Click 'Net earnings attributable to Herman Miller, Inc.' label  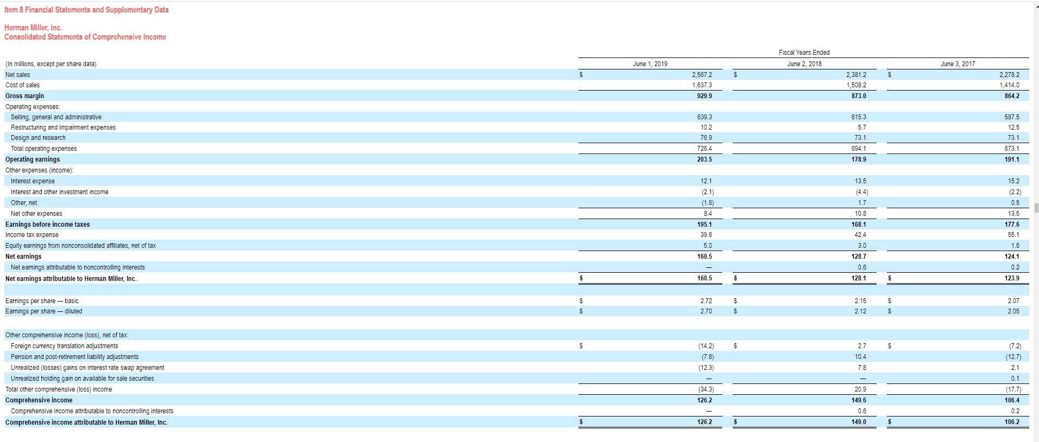click(71, 279)
